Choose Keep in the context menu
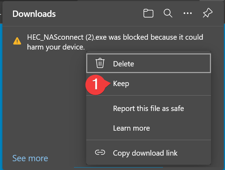The width and height of the screenshot is (225, 170). (x=121, y=84)
